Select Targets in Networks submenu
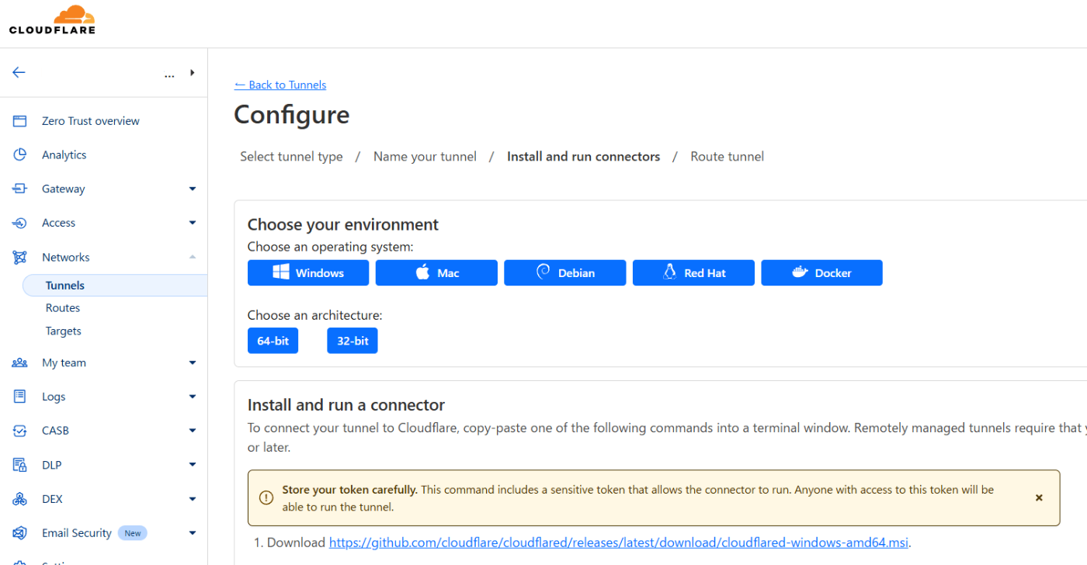Image resolution: width=1087 pixels, height=565 pixels. pos(64,331)
